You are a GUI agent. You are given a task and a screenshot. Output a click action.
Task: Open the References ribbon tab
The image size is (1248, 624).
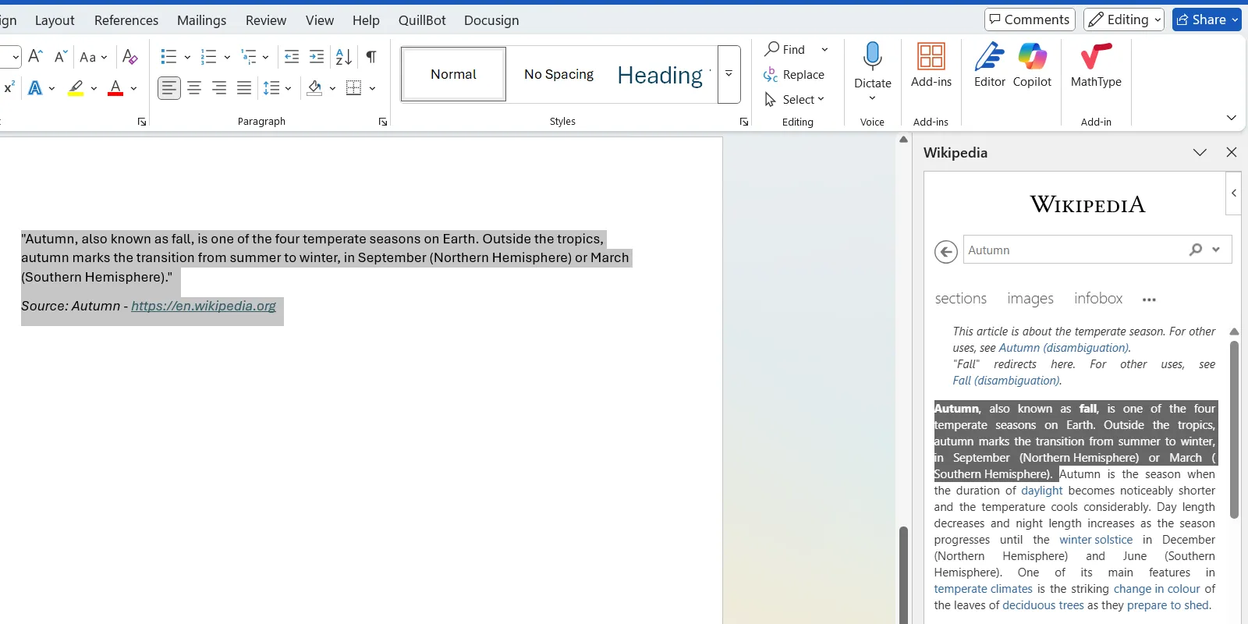(126, 20)
